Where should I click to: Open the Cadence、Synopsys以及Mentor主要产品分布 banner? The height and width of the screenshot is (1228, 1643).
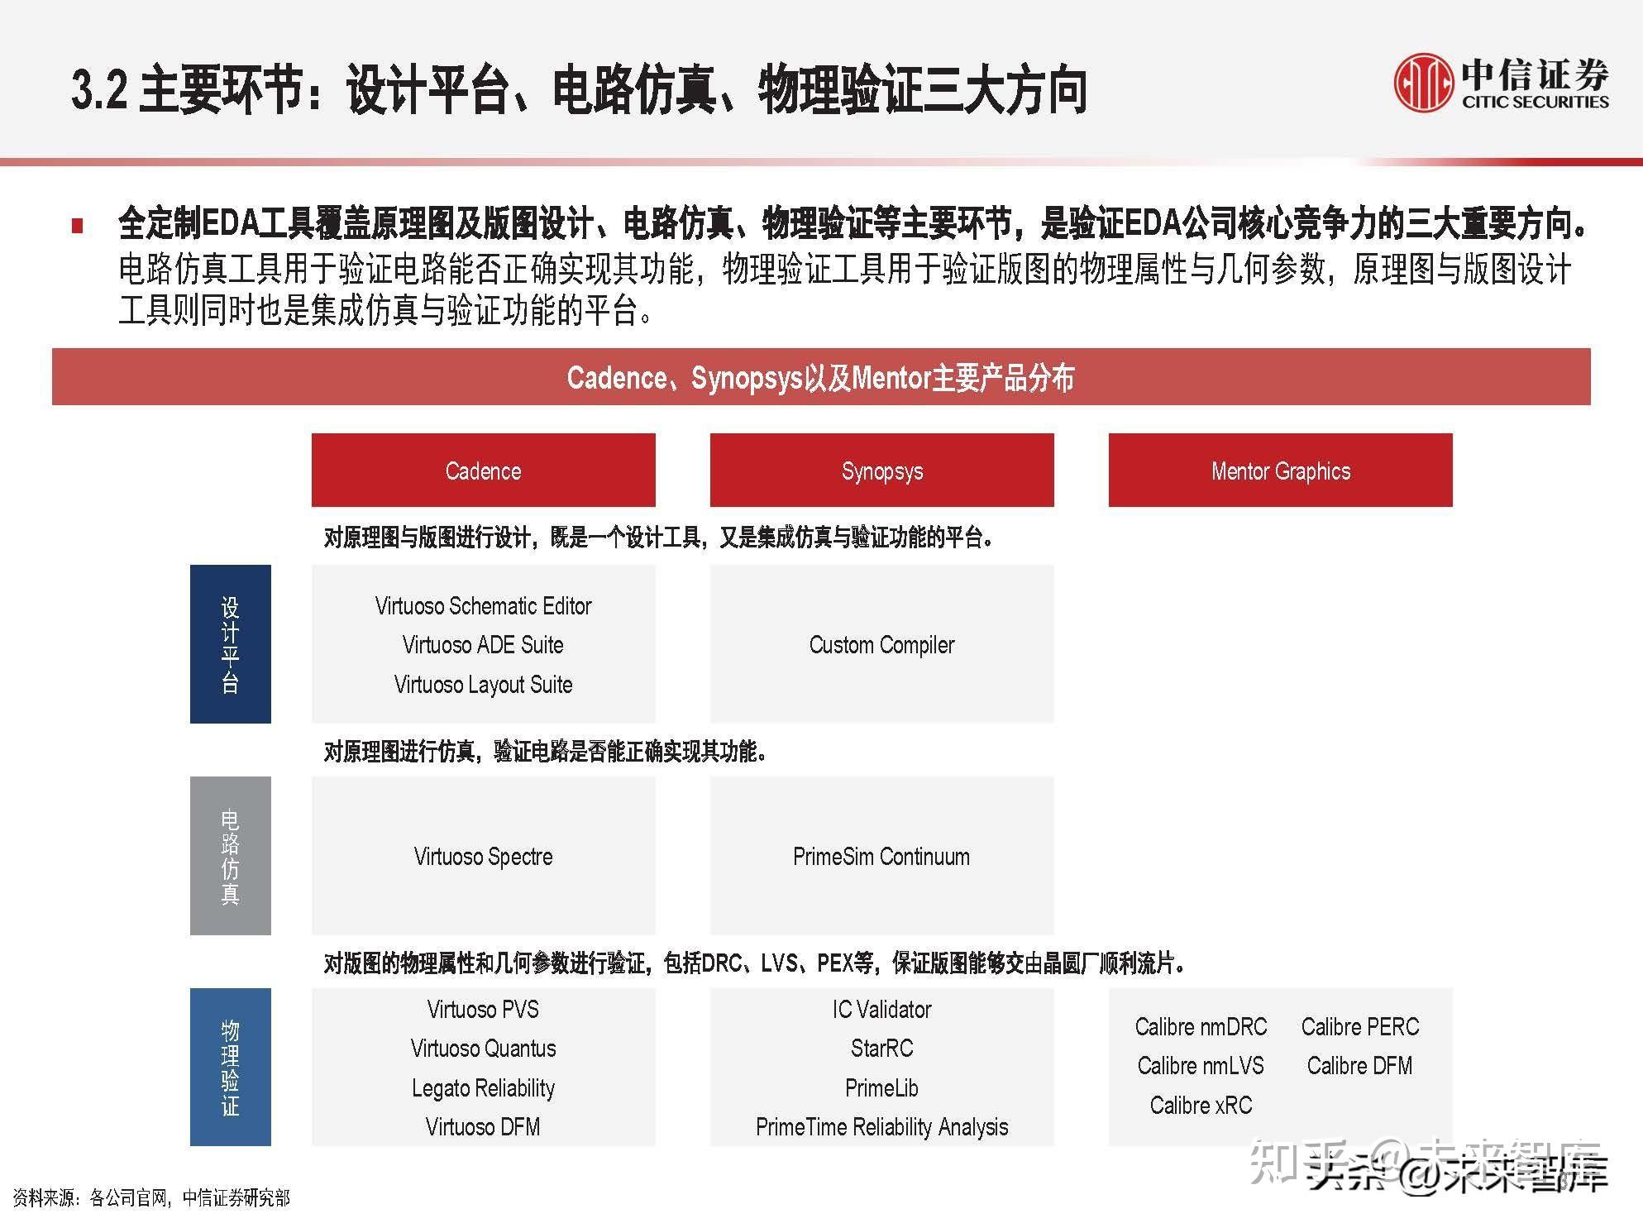pos(821,378)
